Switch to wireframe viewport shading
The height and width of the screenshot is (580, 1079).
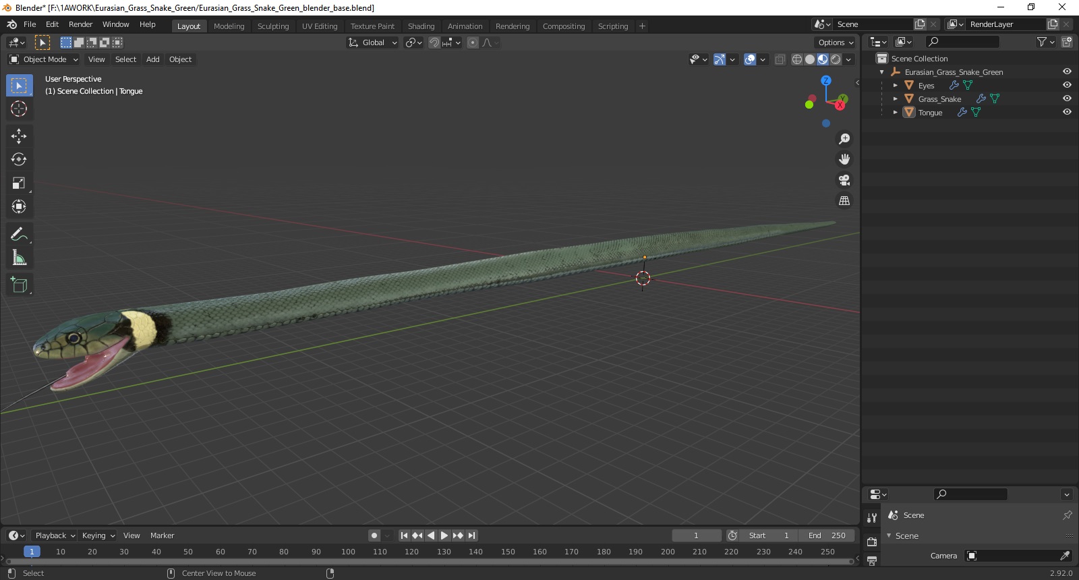797,59
